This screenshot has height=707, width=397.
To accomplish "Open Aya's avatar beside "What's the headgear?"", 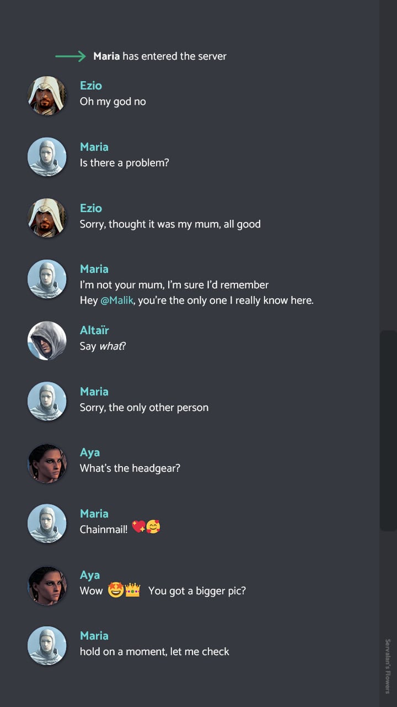I will point(47,463).
